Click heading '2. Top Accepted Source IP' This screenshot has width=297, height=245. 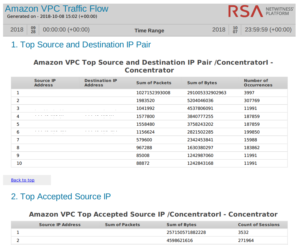[x=61, y=197]
